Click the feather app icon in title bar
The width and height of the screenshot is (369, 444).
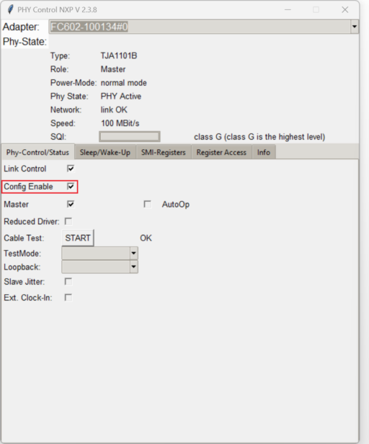click(11, 9)
